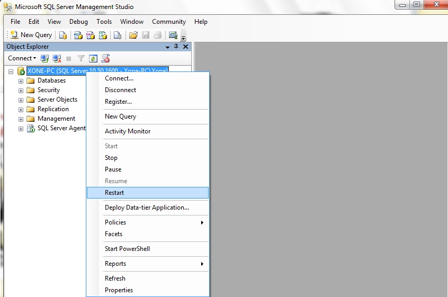Click the Connect Object Explorer icon
Viewport: 448px width, 297px height.
click(44, 59)
